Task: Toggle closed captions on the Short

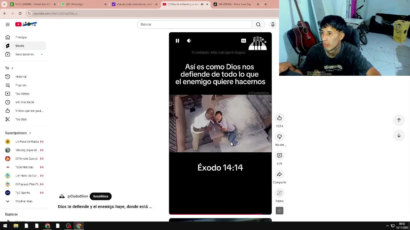Action: click(243, 41)
